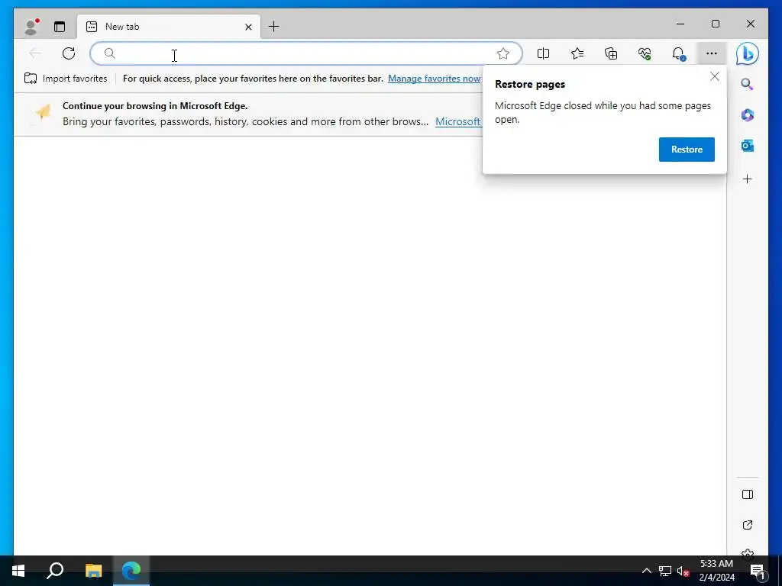
Task: Open the tab actions menu icon
Action: [x=60, y=27]
